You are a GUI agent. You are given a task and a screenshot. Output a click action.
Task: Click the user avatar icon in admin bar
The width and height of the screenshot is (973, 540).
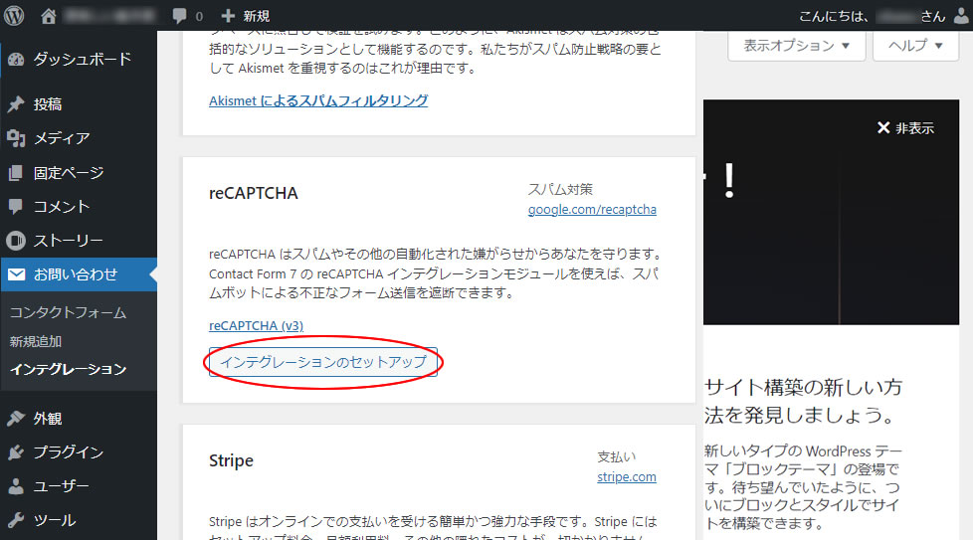[961, 16]
